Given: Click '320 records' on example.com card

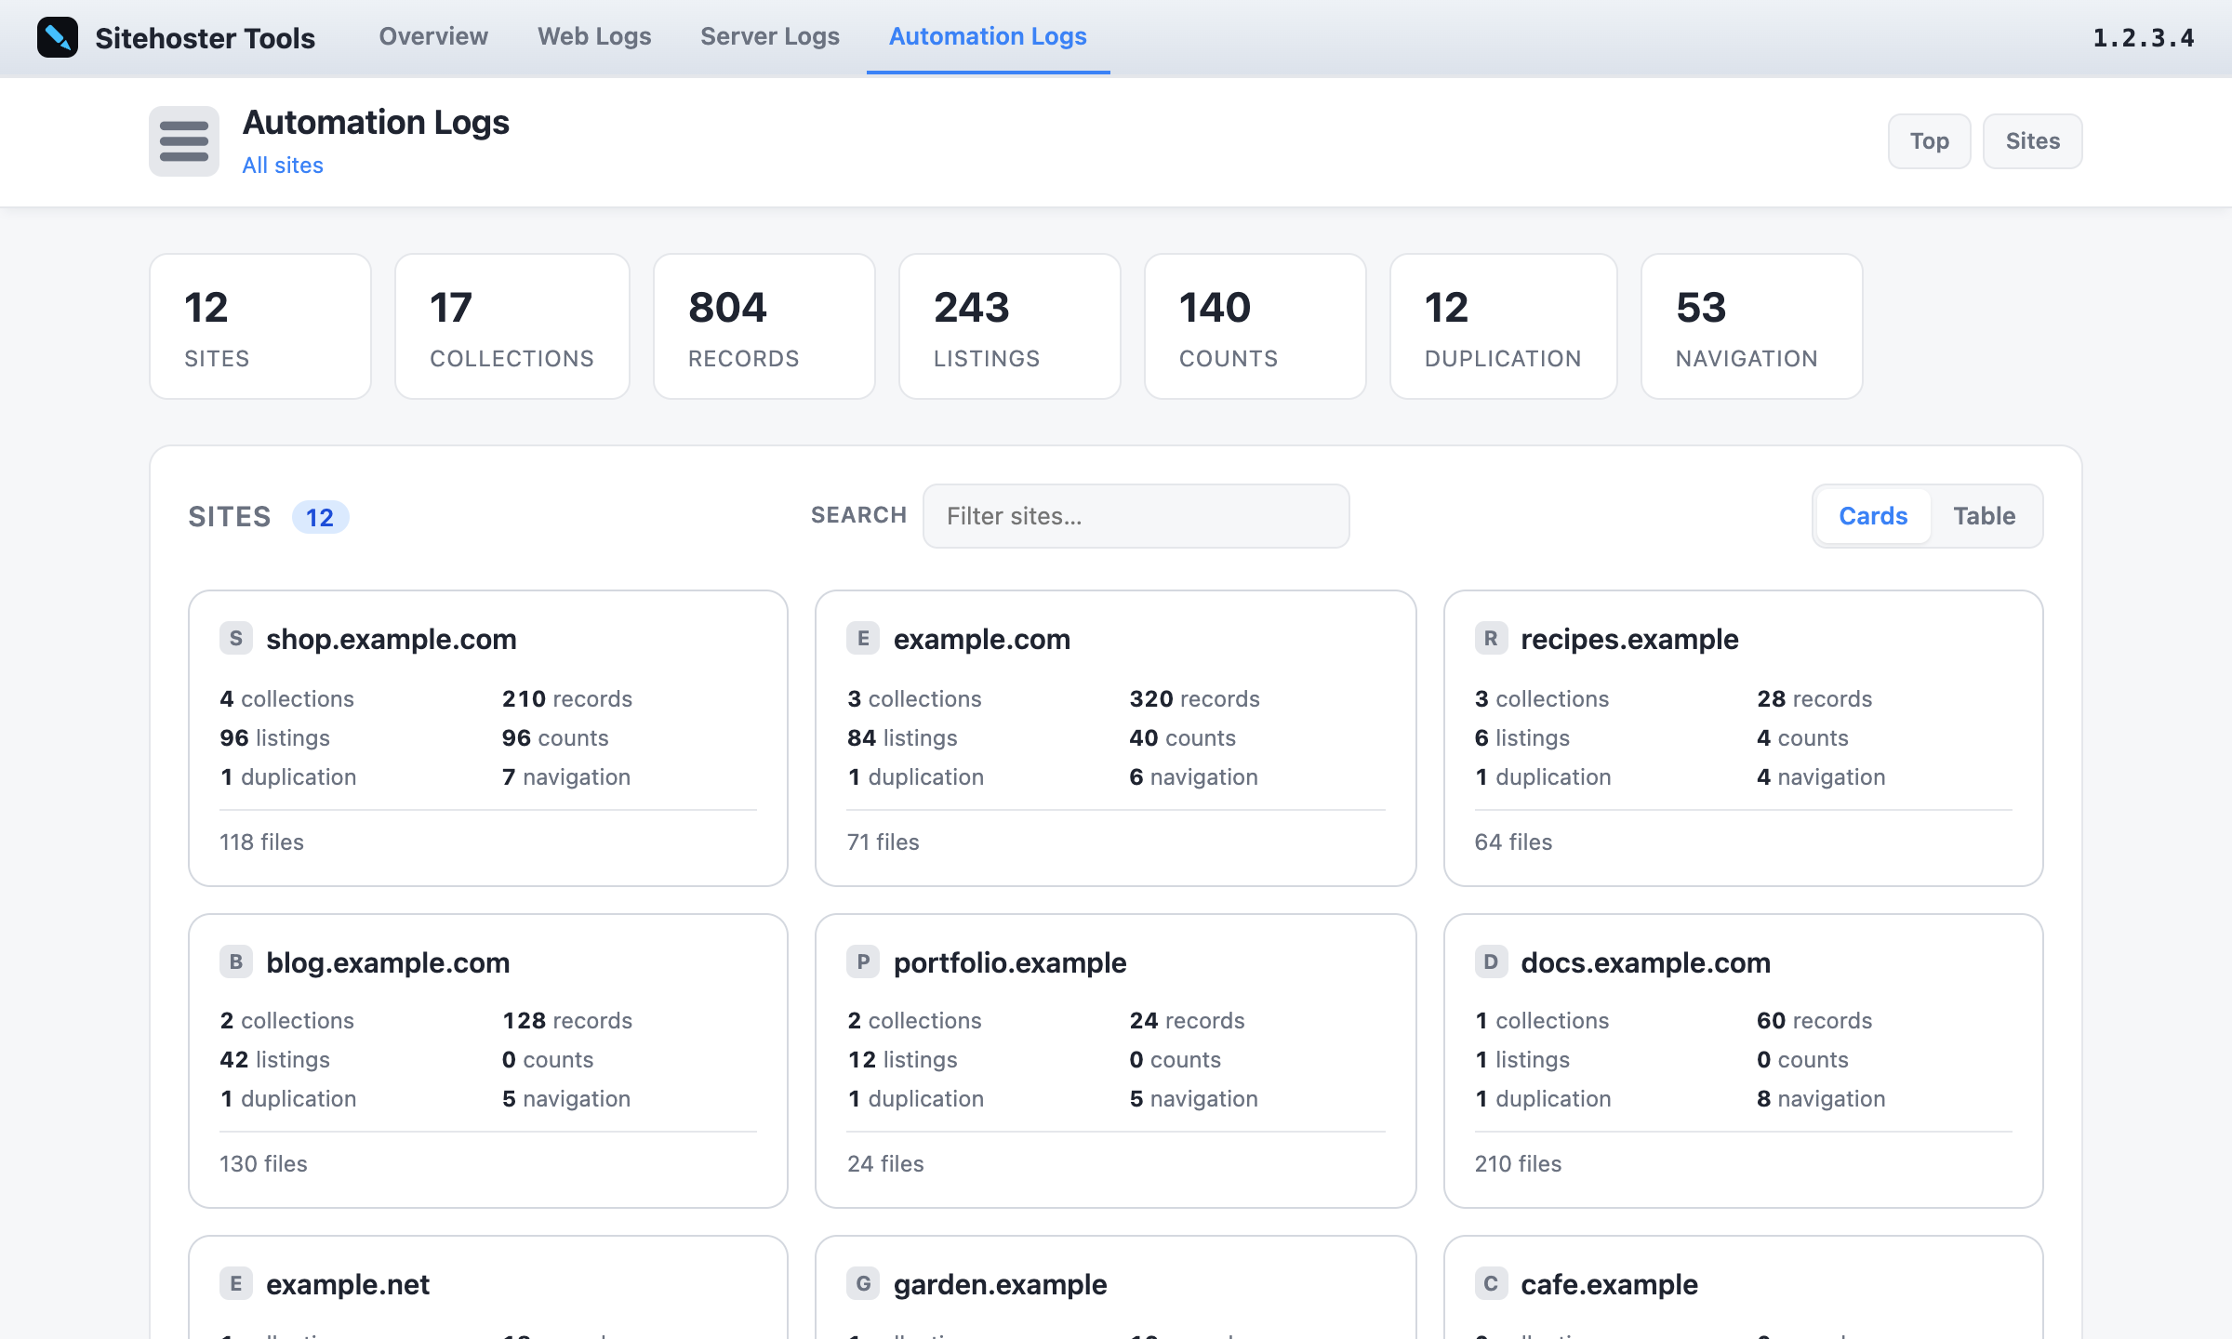Looking at the screenshot, I should tap(1194, 698).
